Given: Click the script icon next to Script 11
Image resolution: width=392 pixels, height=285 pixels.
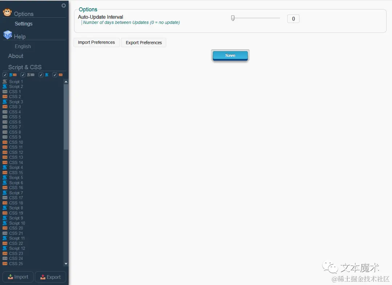Looking at the screenshot, I should click(5, 238).
